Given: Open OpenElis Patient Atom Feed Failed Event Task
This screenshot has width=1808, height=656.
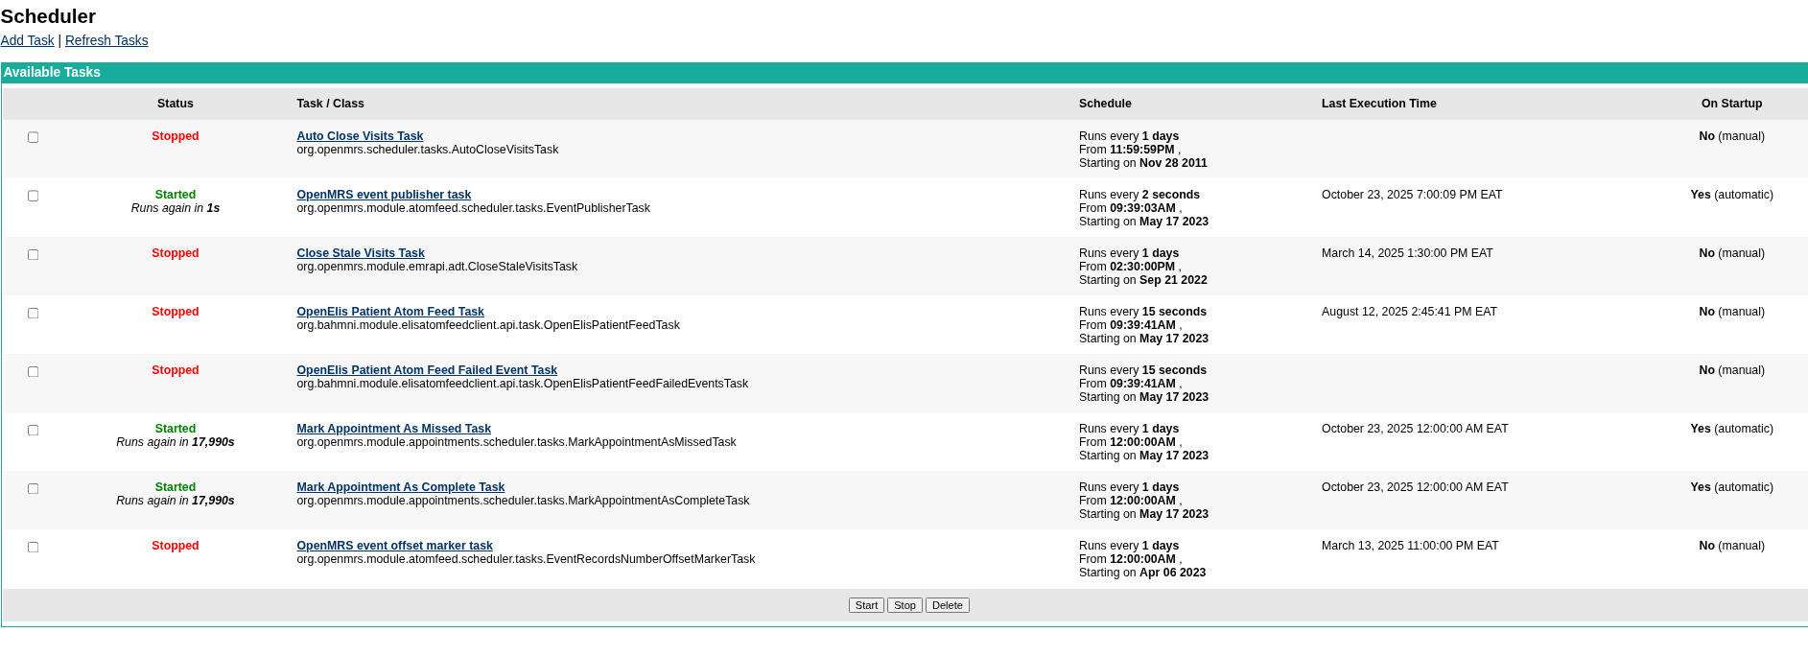Looking at the screenshot, I should [x=427, y=370].
